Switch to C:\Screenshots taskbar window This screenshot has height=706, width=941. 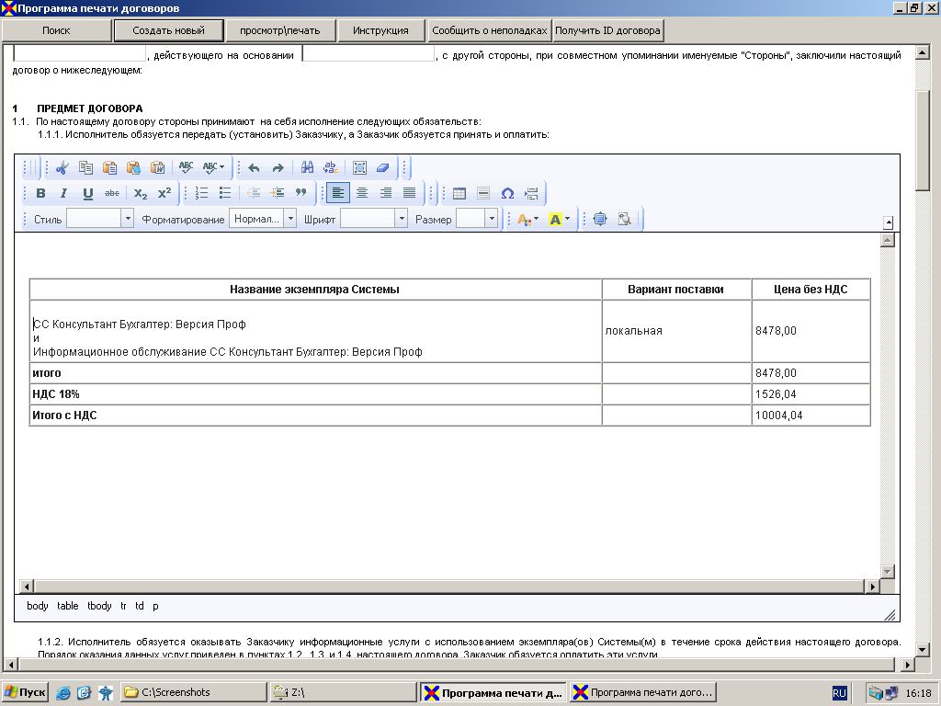[x=193, y=692]
